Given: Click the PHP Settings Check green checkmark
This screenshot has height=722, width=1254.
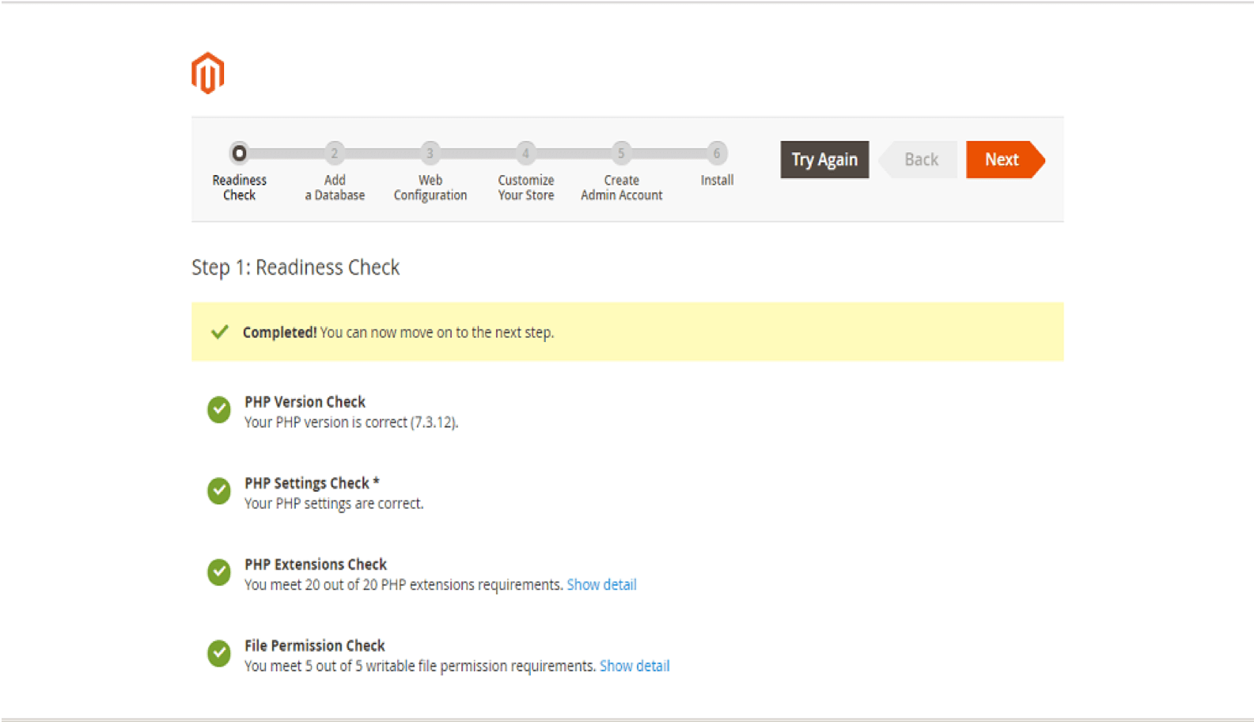Looking at the screenshot, I should point(219,492).
